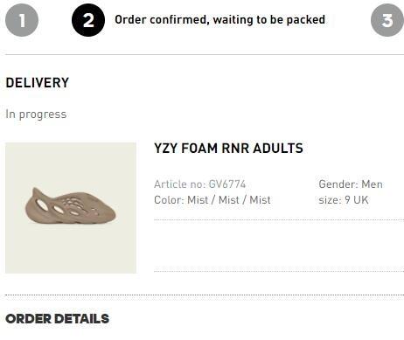The width and height of the screenshot is (404, 340).
Task: Click the step 1 circle icon
Action: pyautogui.click(x=22, y=20)
